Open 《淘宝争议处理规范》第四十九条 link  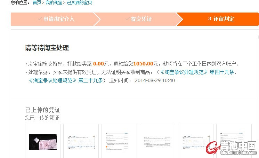pyautogui.click(x=197, y=72)
